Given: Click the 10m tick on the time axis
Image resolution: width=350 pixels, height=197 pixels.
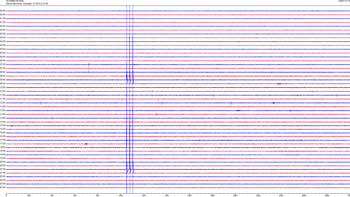Looking at the screenshot, I should pyautogui.click(x=121, y=196).
